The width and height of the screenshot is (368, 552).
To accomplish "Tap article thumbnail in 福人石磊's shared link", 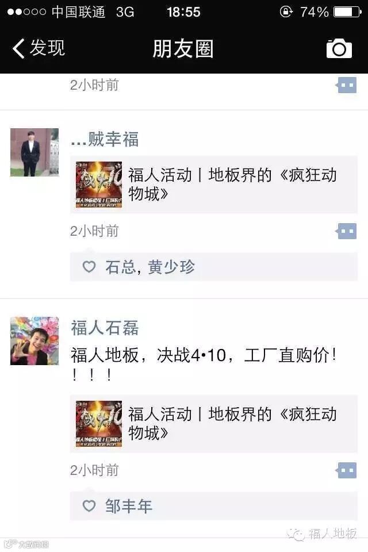I will (x=99, y=424).
